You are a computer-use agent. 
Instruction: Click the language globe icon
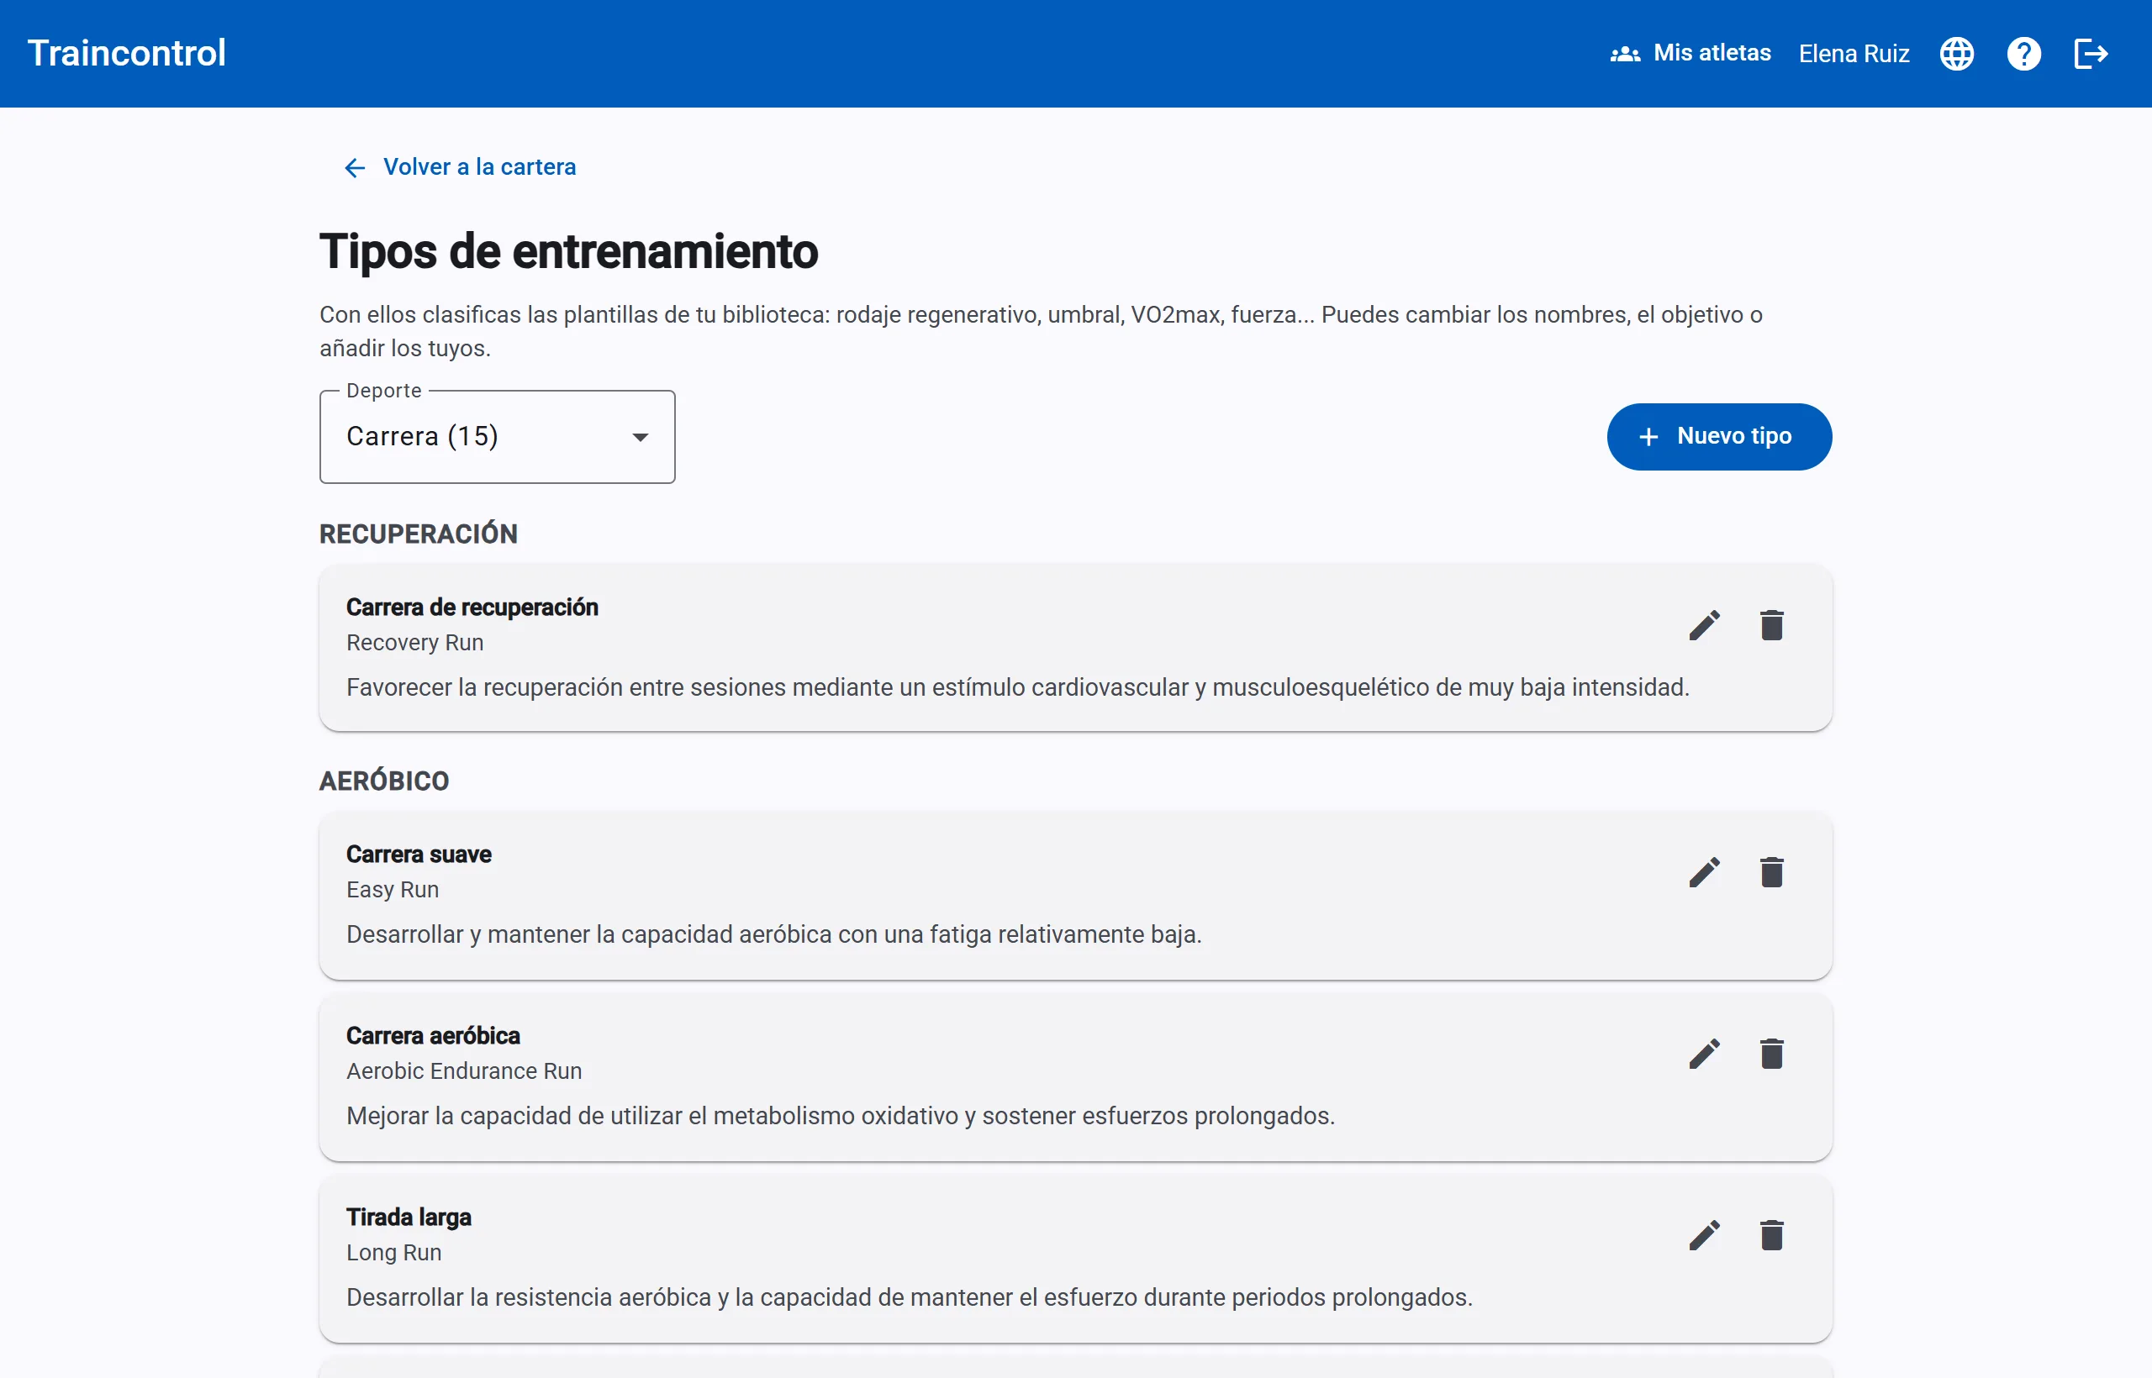(1957, 54)
